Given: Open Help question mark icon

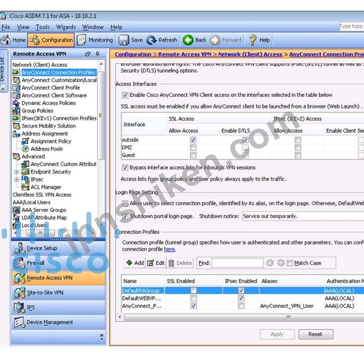Looking at the screenshot, I should 253,40.
